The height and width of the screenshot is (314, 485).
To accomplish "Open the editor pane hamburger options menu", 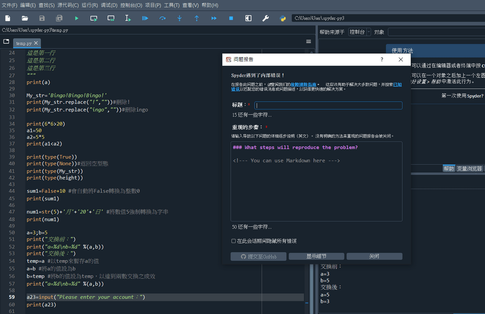I will pos(309,41).
